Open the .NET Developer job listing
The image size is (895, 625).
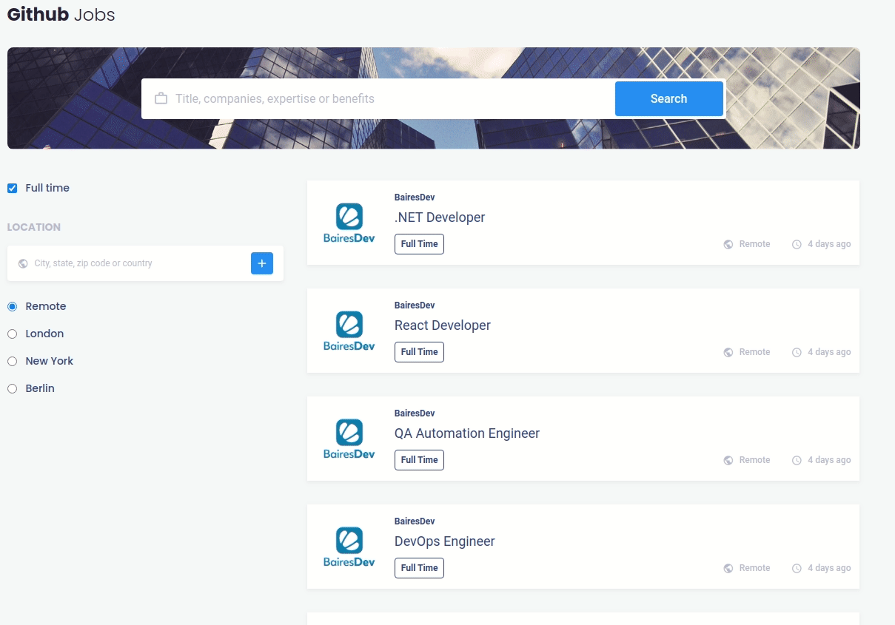(x=440, y=217)
